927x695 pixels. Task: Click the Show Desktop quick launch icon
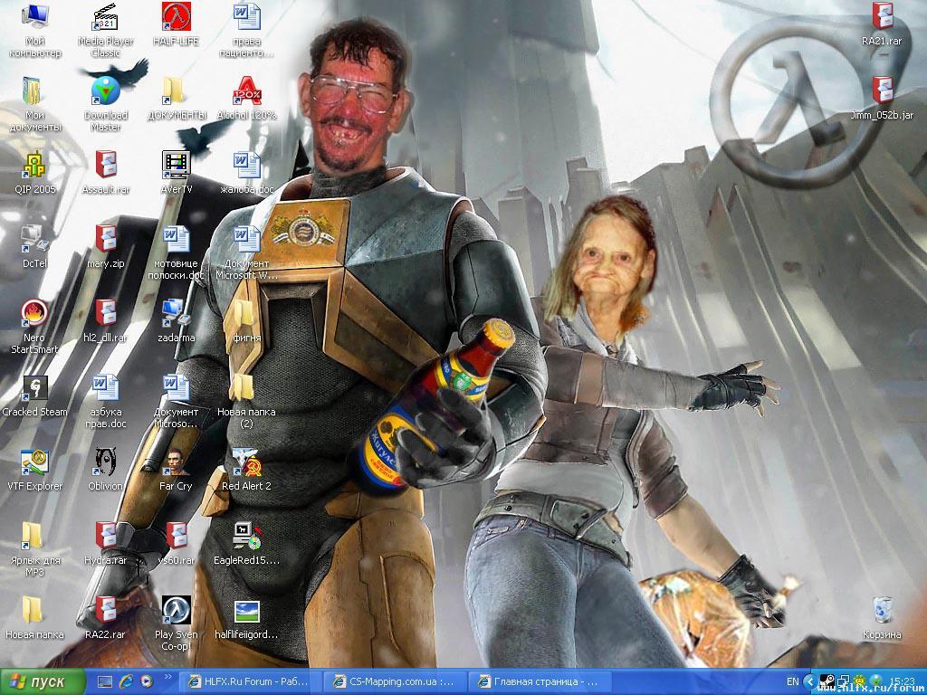[x=105, y=682]
